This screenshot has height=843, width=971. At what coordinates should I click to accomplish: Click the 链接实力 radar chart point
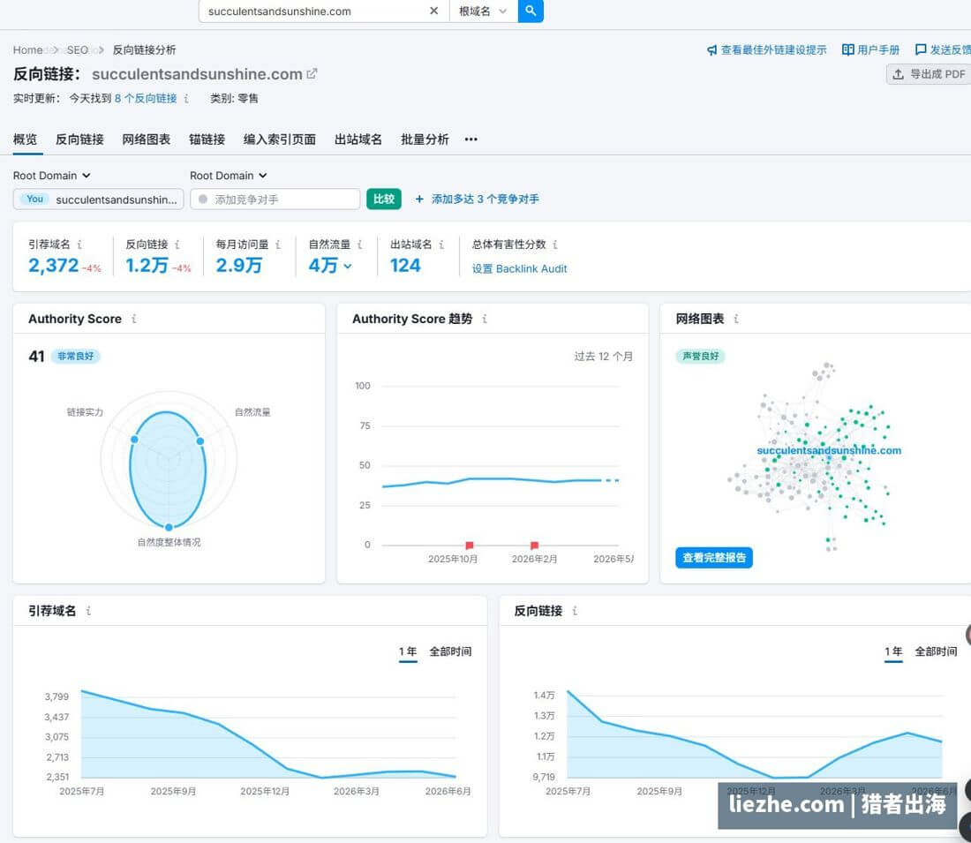tap(134, 439)
